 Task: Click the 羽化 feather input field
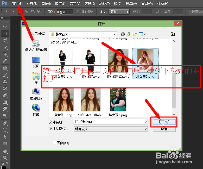coord(65,12)
